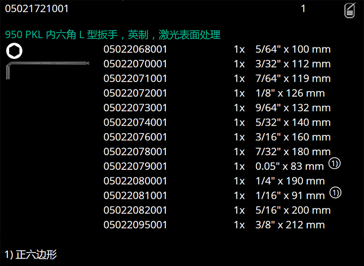Click the quantity 1 in the header row
364x266 pixels.
click(x=303, y=9)
